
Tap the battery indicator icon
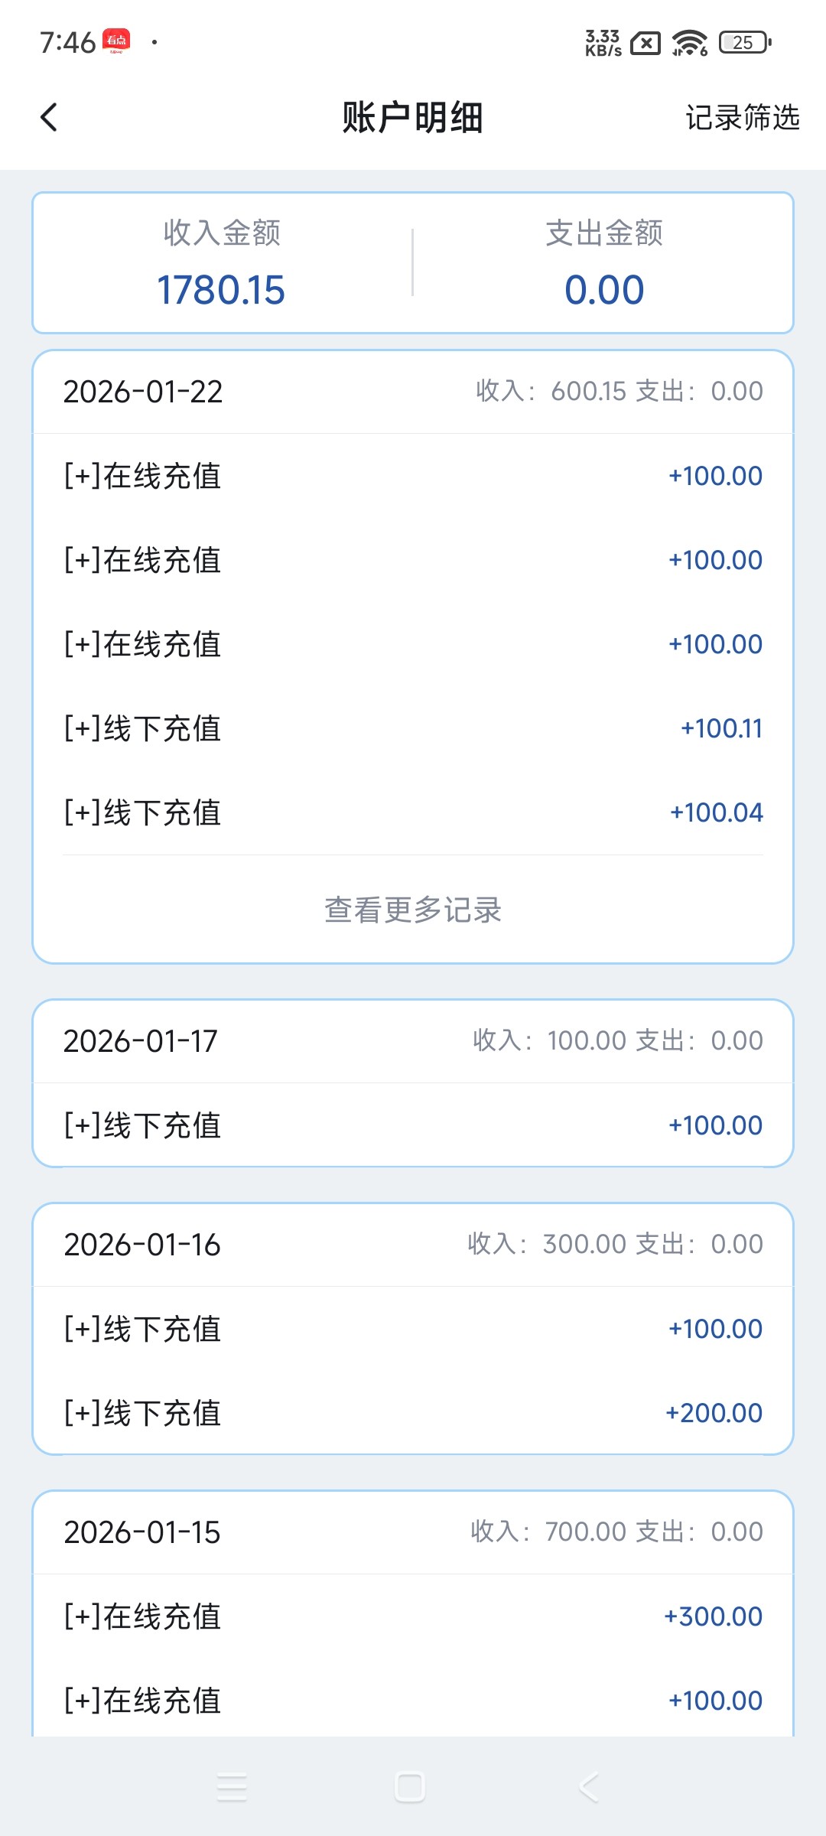745,43
